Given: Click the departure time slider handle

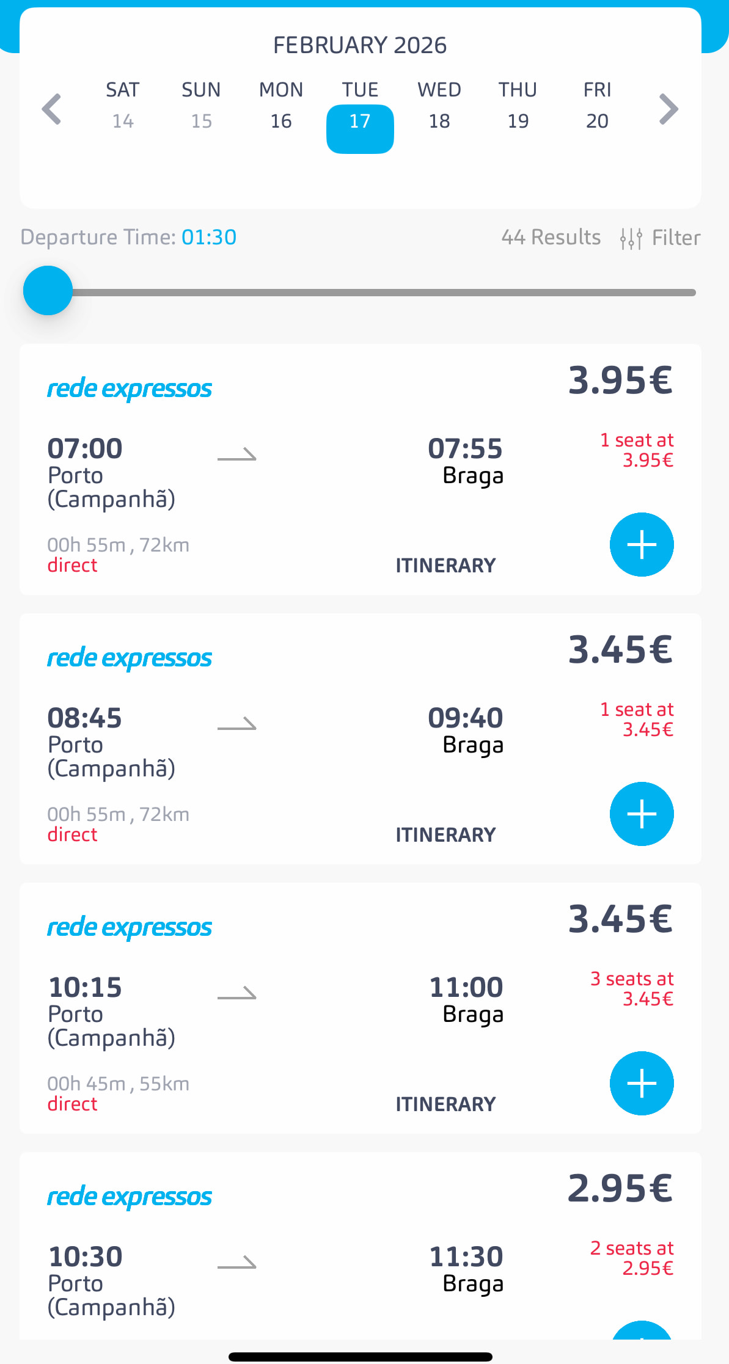Looking at the screenshot, I should click(48, 291).
